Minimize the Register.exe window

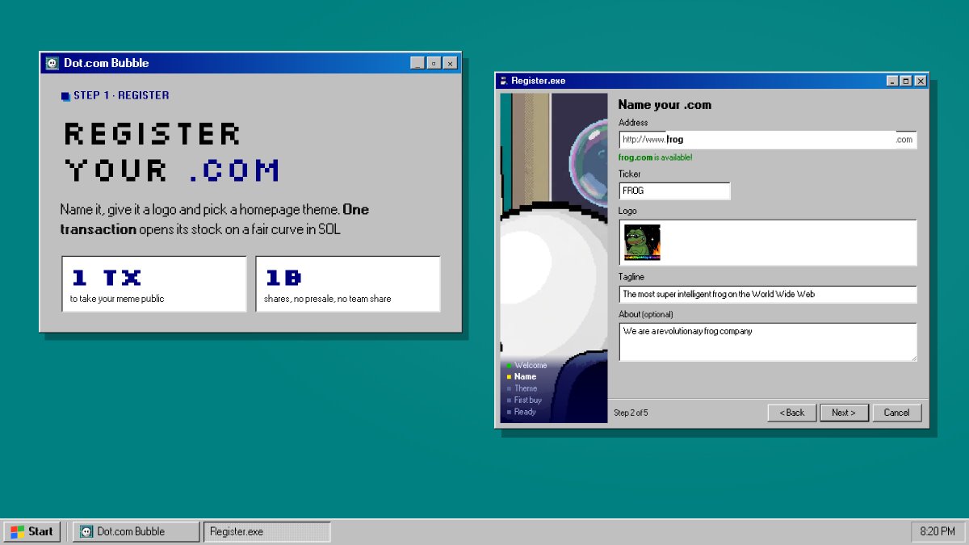[x=892, y=81]
